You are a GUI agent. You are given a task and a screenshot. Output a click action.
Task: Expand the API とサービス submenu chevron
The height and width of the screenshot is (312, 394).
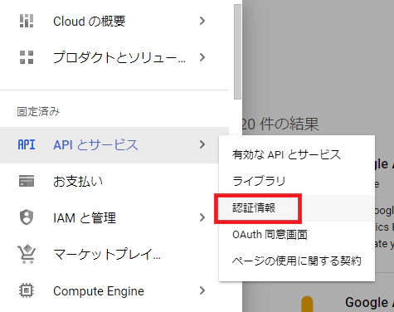click(202, 144)
